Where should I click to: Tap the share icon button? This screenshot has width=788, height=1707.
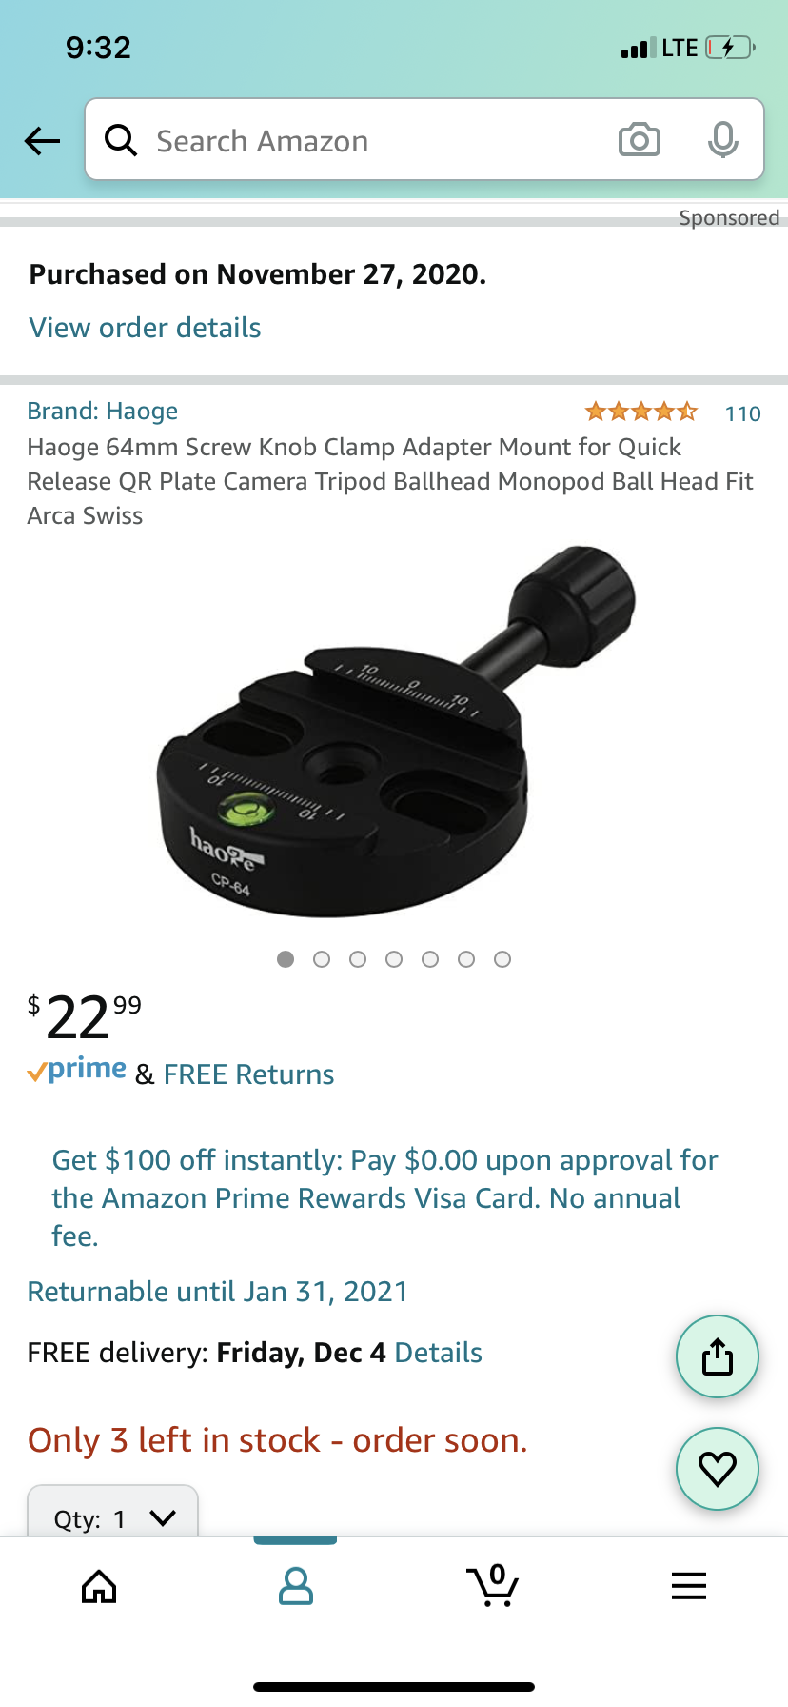[718, 1356]
